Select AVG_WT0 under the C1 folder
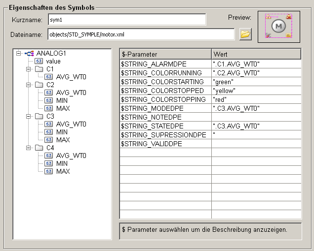This screenshot has height=251, width=314. 71,77
